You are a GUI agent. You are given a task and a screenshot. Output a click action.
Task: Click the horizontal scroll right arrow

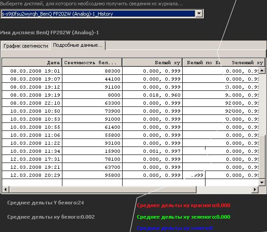255,190
